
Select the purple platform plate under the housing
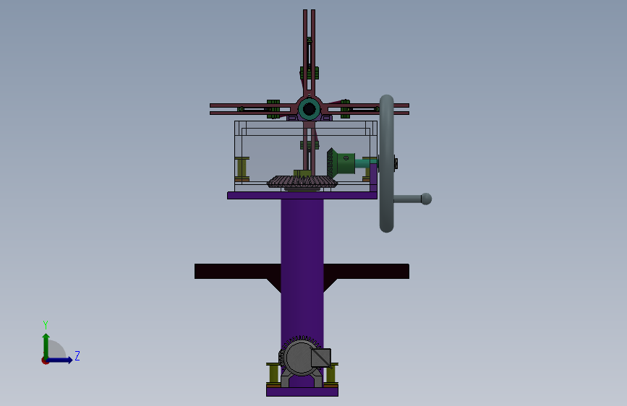[x=302, y=195]
